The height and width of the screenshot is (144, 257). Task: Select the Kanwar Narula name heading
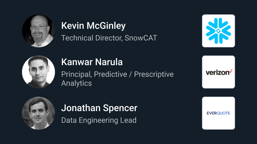click(x=92, y=62)
